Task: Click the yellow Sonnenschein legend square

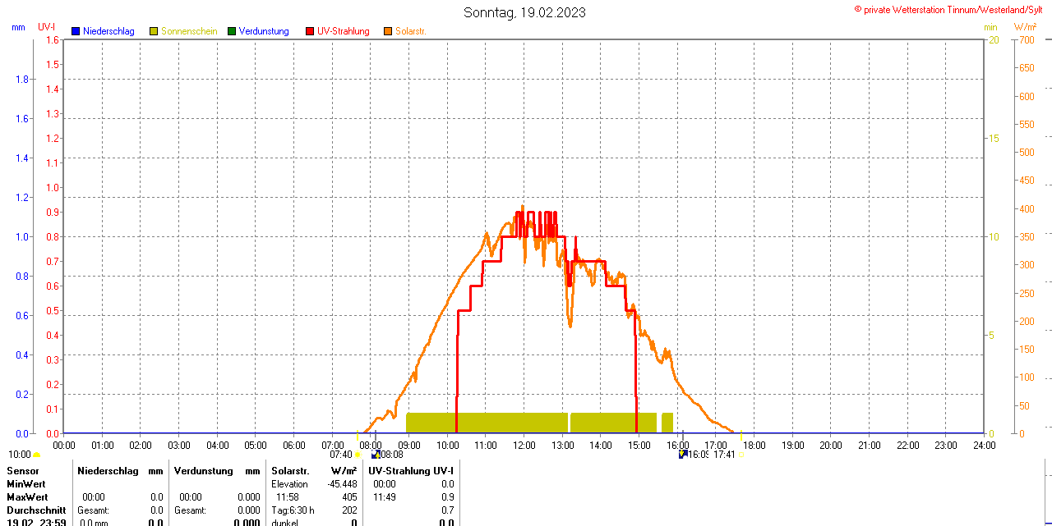Action: click(x=154, y=31)
